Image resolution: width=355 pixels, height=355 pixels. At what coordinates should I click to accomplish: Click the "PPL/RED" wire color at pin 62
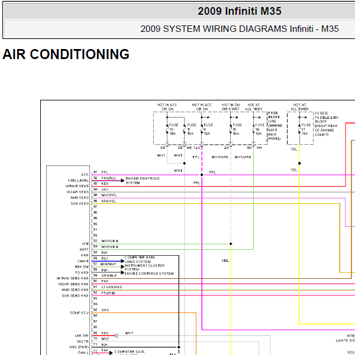tap(108, 293)
